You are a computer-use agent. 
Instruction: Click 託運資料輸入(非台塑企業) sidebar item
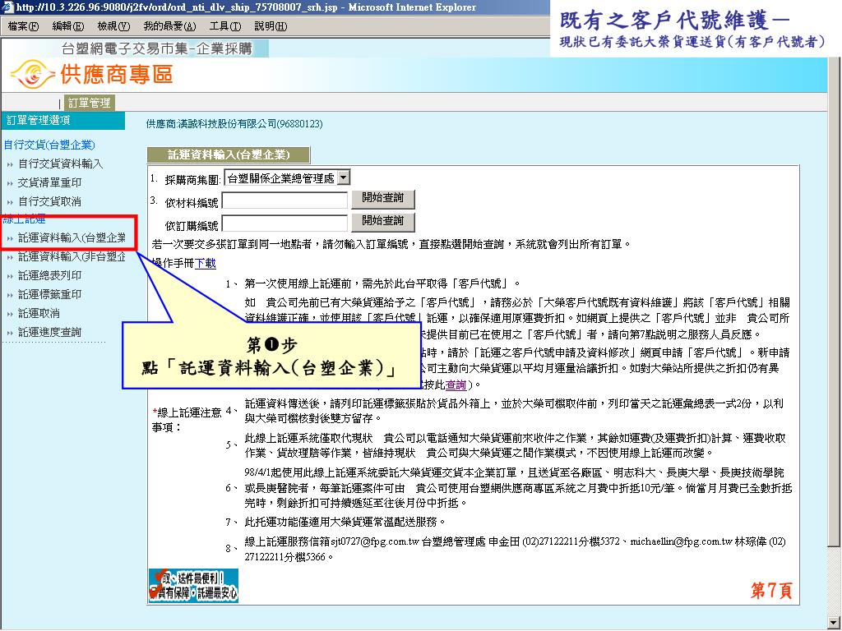[x=72, y=256]
